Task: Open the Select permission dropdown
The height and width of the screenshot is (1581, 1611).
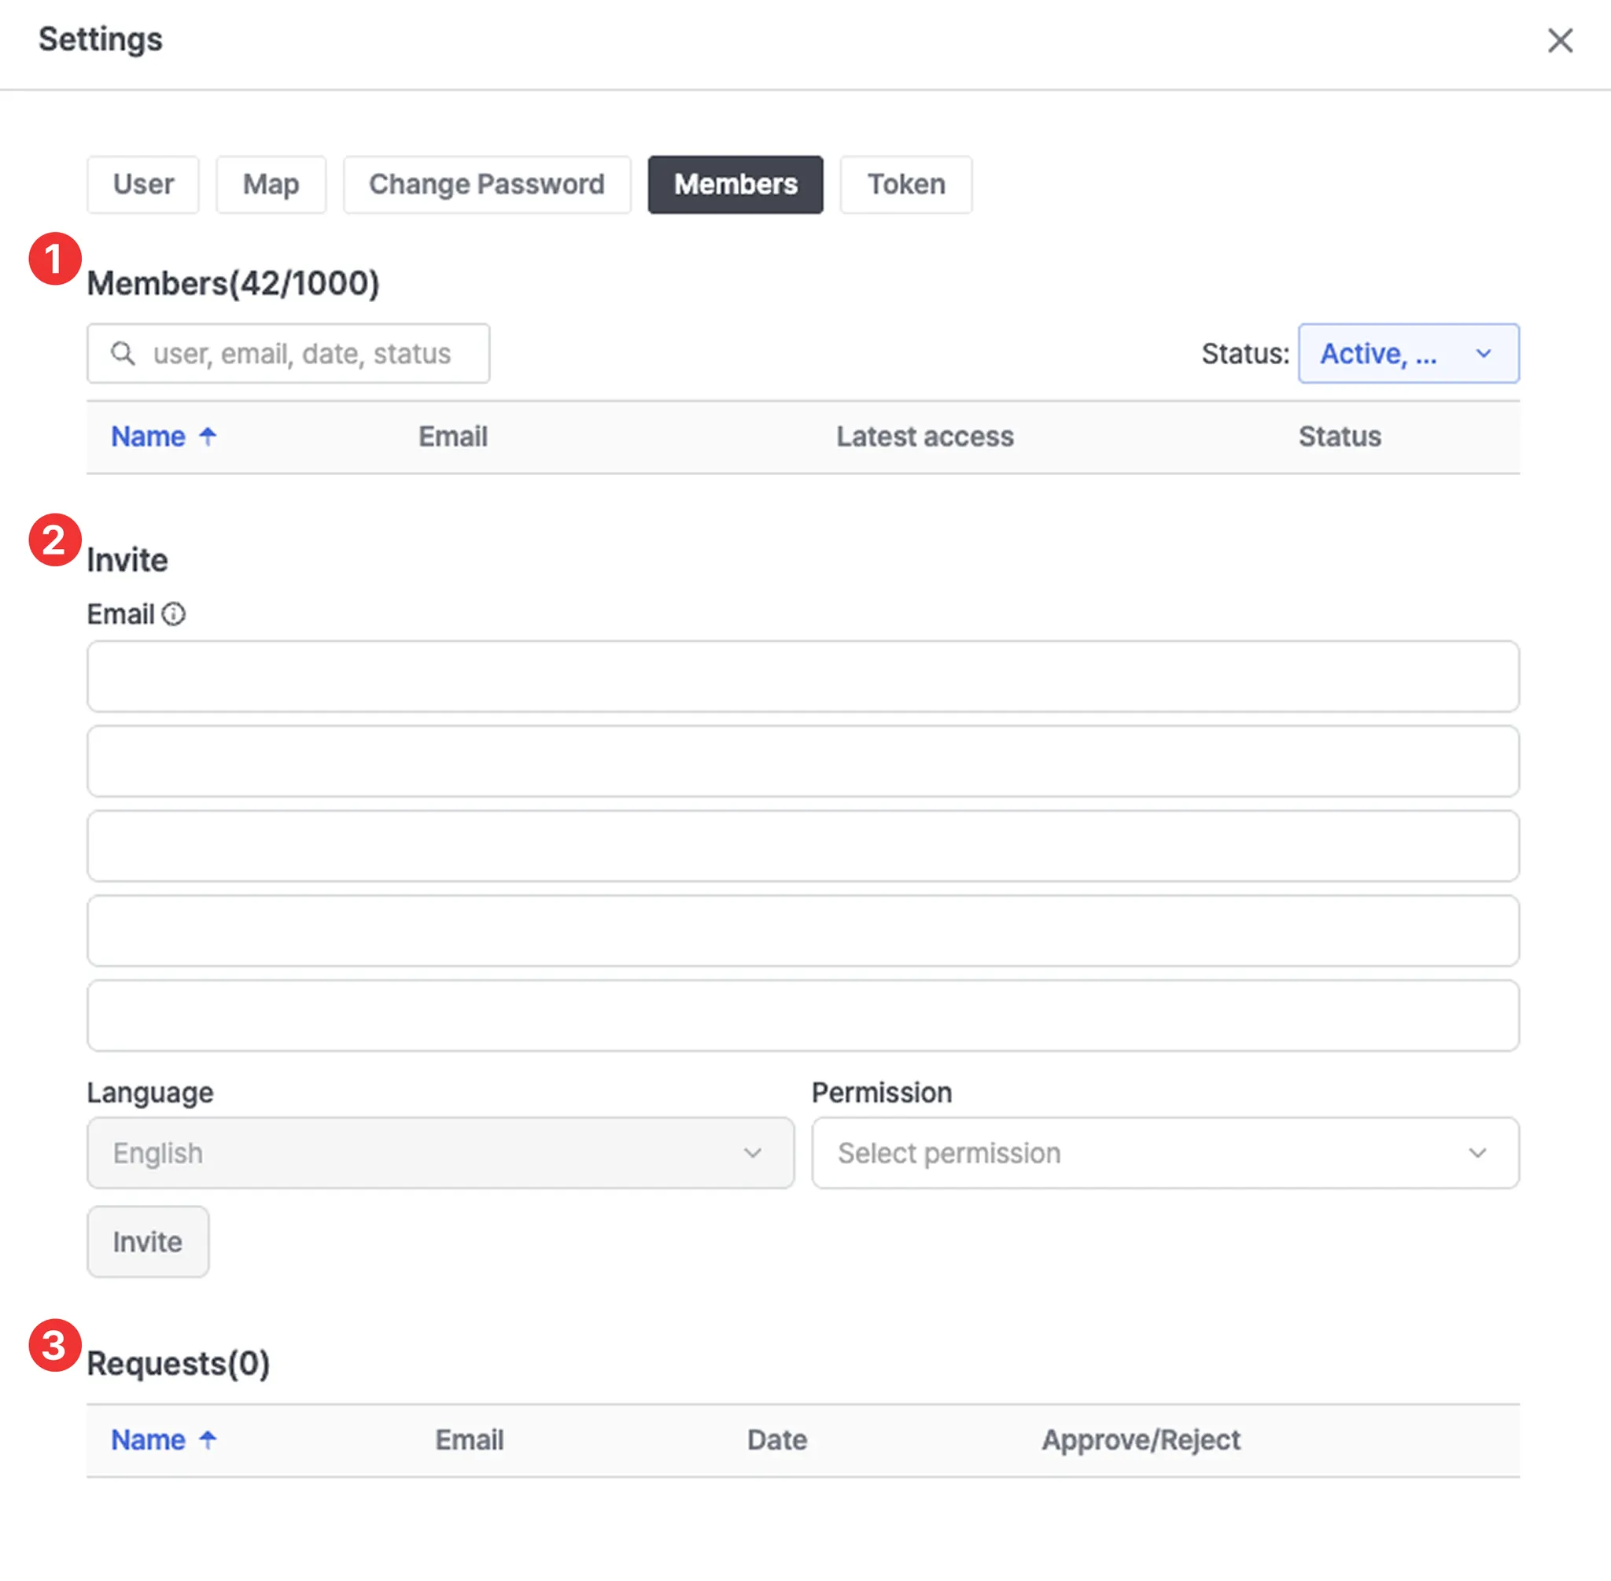Action: click(x=1164, y=1152)
